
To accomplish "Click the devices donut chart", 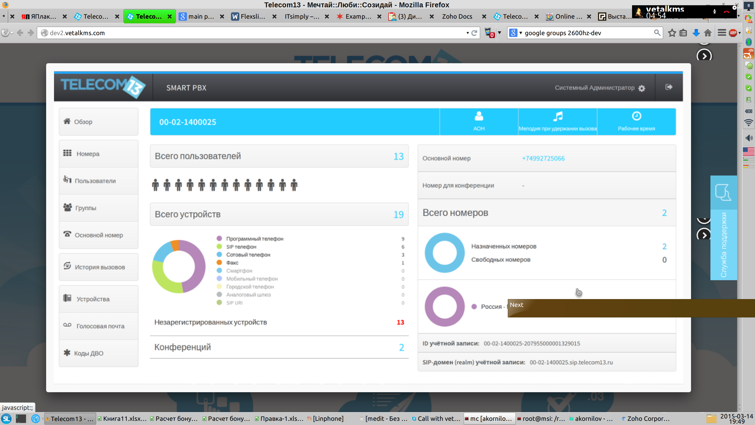I will pos(179,266).
